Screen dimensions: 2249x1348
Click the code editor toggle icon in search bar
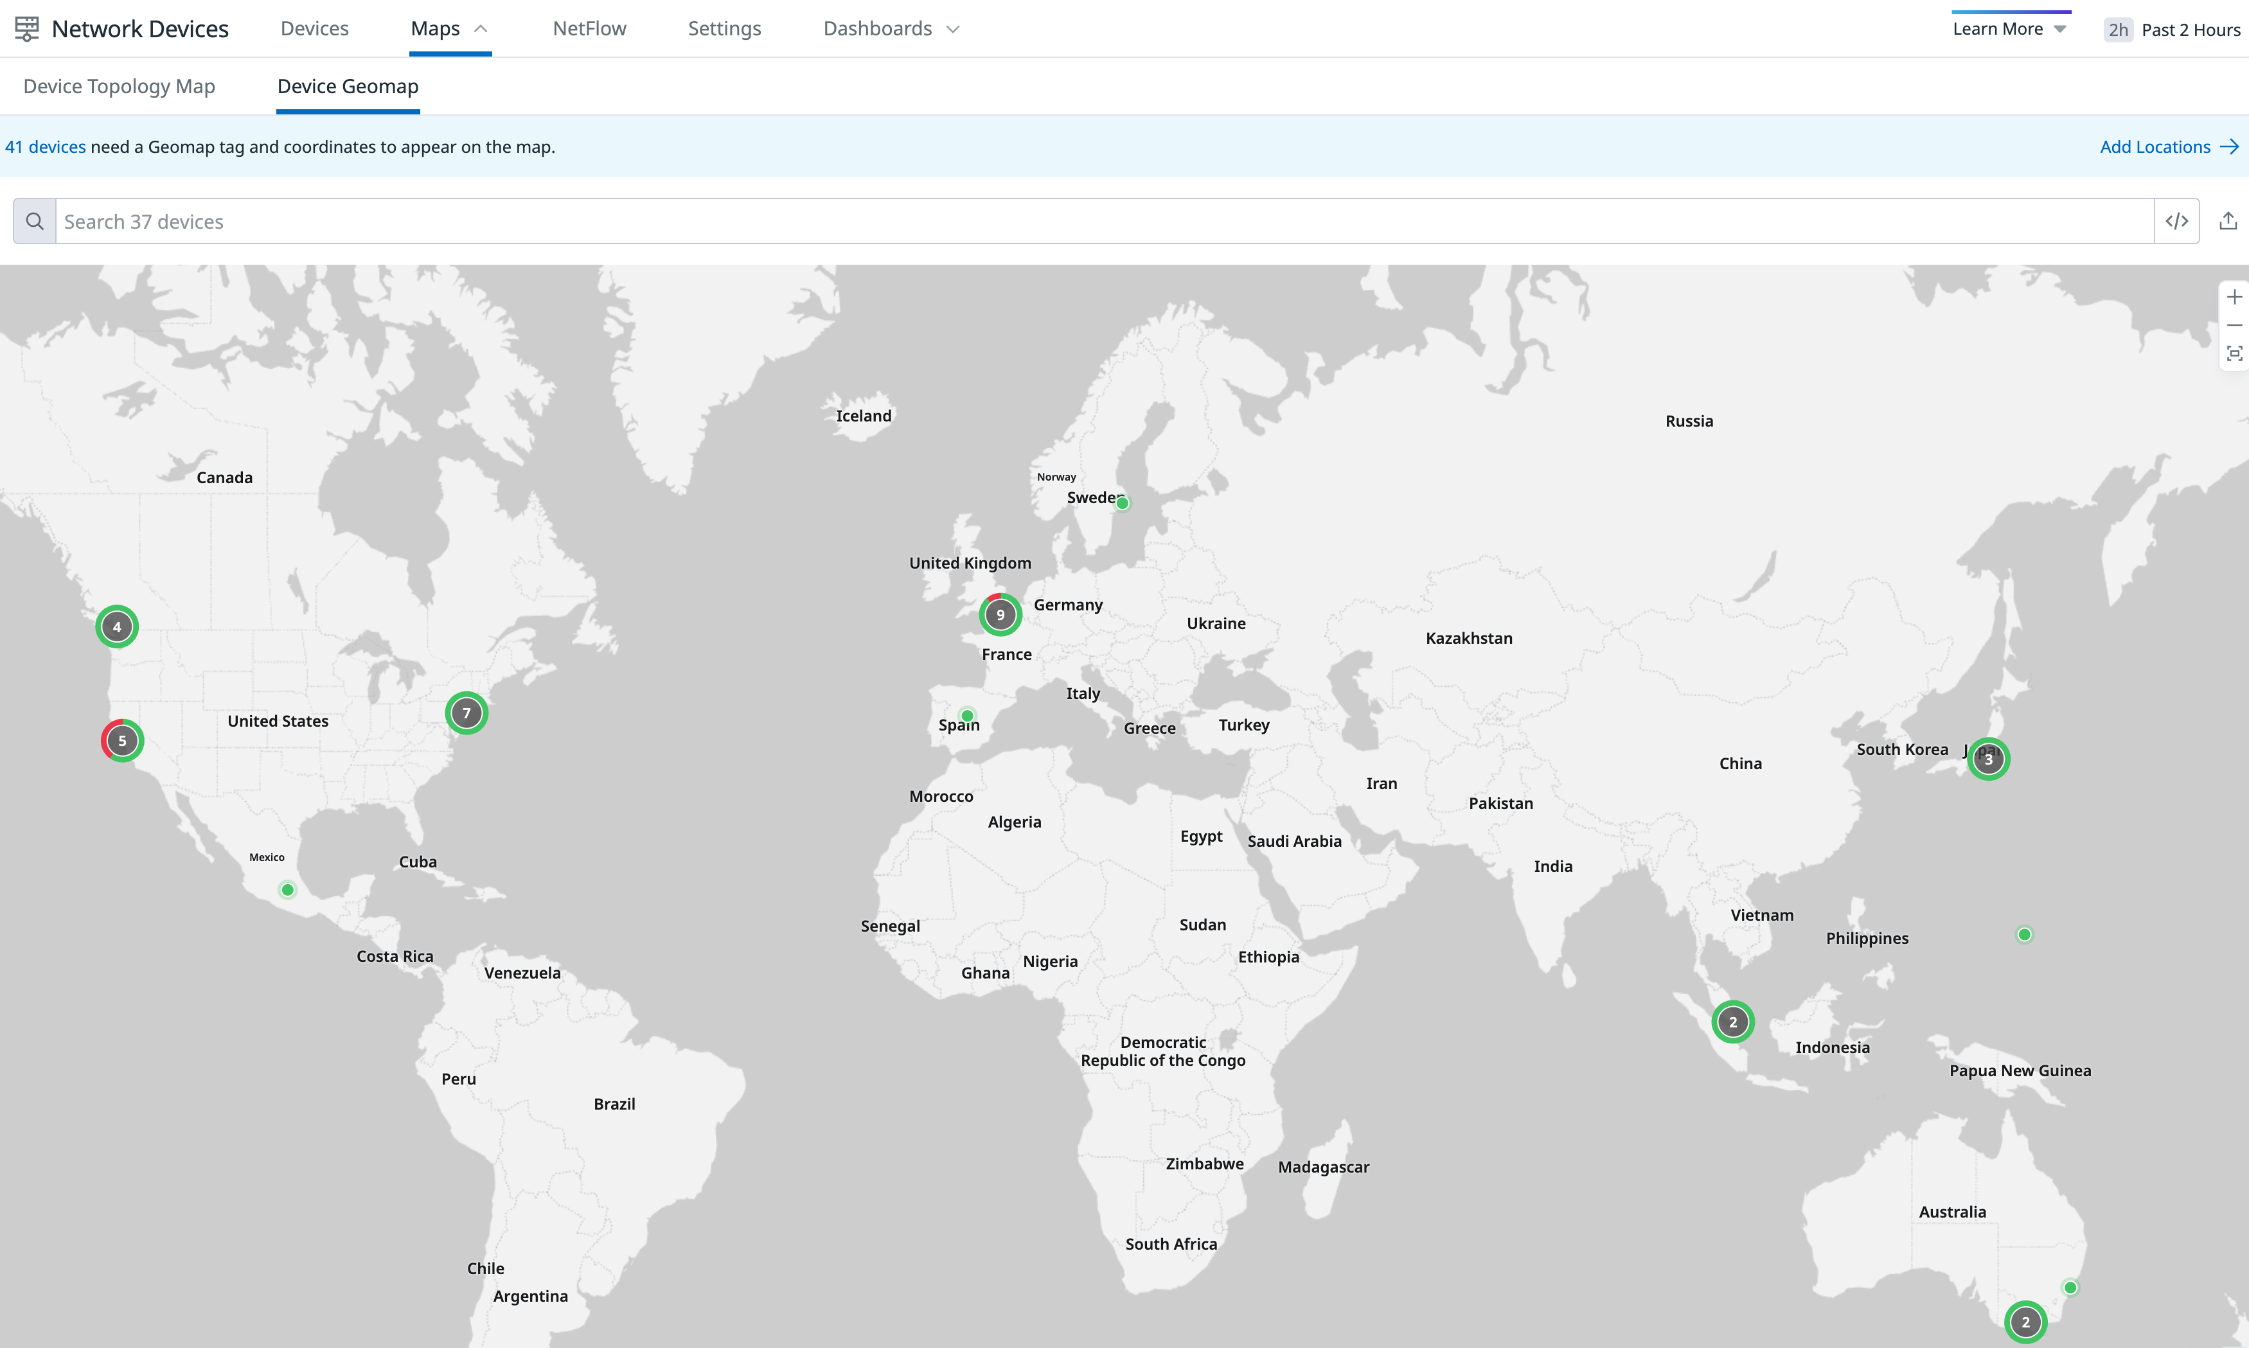pos(2176,221)
